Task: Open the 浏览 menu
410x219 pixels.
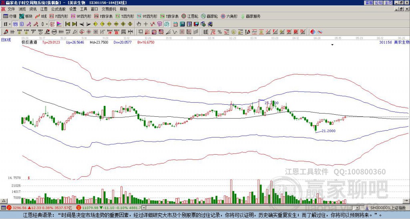Action: point(22,9)
